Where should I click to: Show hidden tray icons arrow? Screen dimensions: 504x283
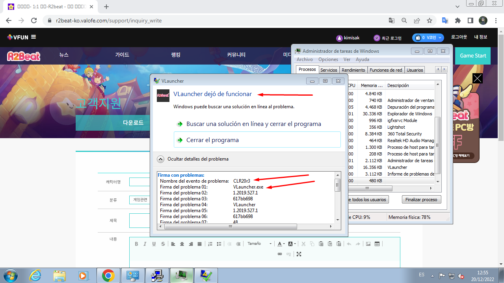(x=433, y=276)
